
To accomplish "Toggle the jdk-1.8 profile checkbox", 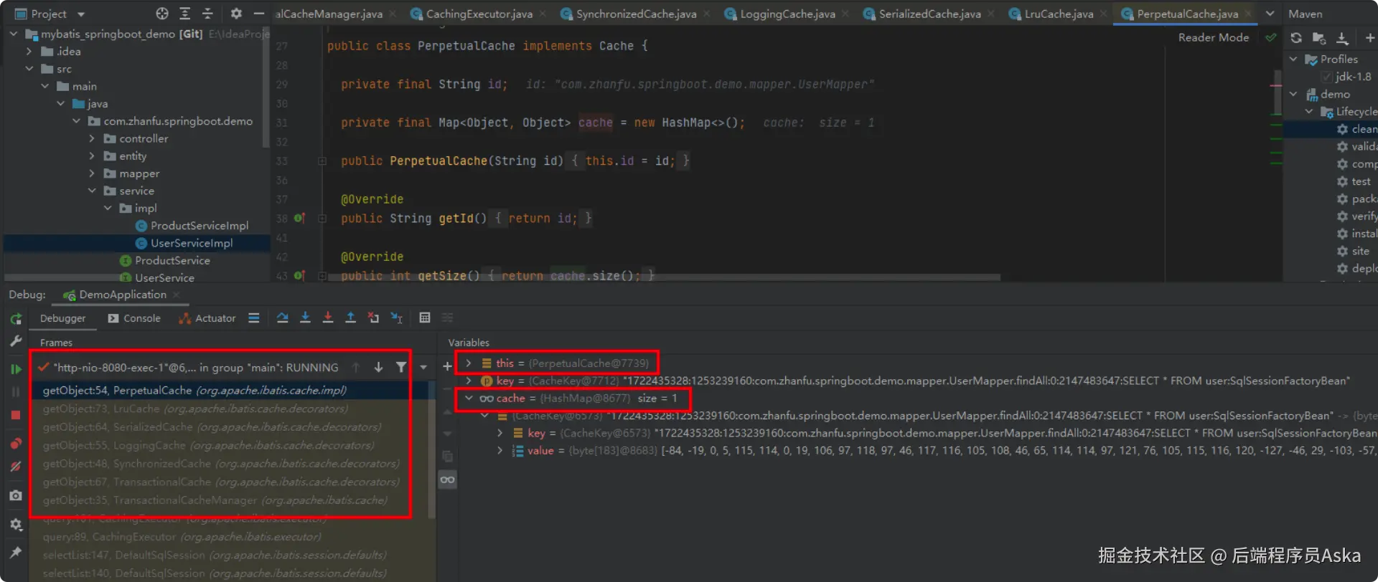I will [x=1326, y=77].
